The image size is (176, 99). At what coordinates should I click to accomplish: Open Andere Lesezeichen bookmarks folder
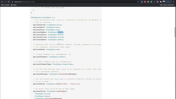[167, 5]
